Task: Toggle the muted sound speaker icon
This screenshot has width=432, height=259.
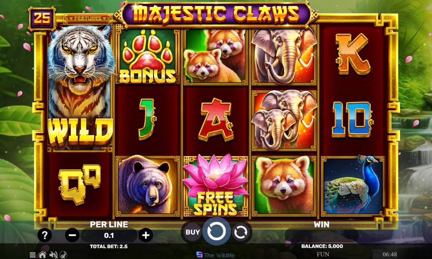Action: (54, 255)
